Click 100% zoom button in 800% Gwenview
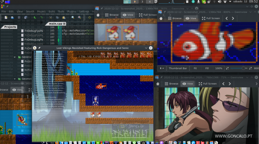 (x=219, y=68)
